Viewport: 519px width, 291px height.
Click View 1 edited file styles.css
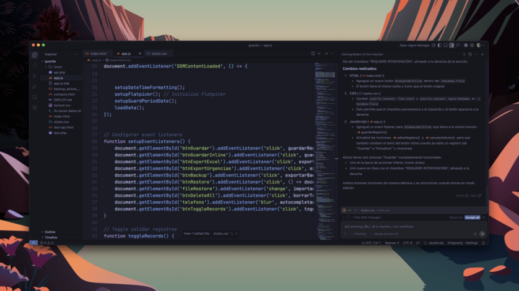(210, 234)
